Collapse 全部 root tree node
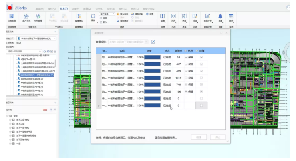Screen dimensions: 296x161 coord(7,116)
